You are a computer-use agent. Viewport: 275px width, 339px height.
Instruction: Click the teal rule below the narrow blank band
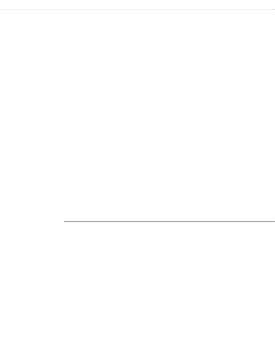tap(169, 246)
